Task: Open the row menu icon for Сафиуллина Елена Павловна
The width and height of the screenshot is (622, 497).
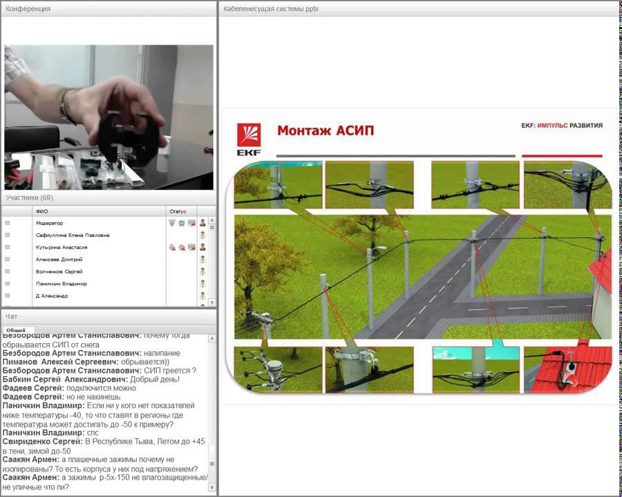Action: (7, 235)
